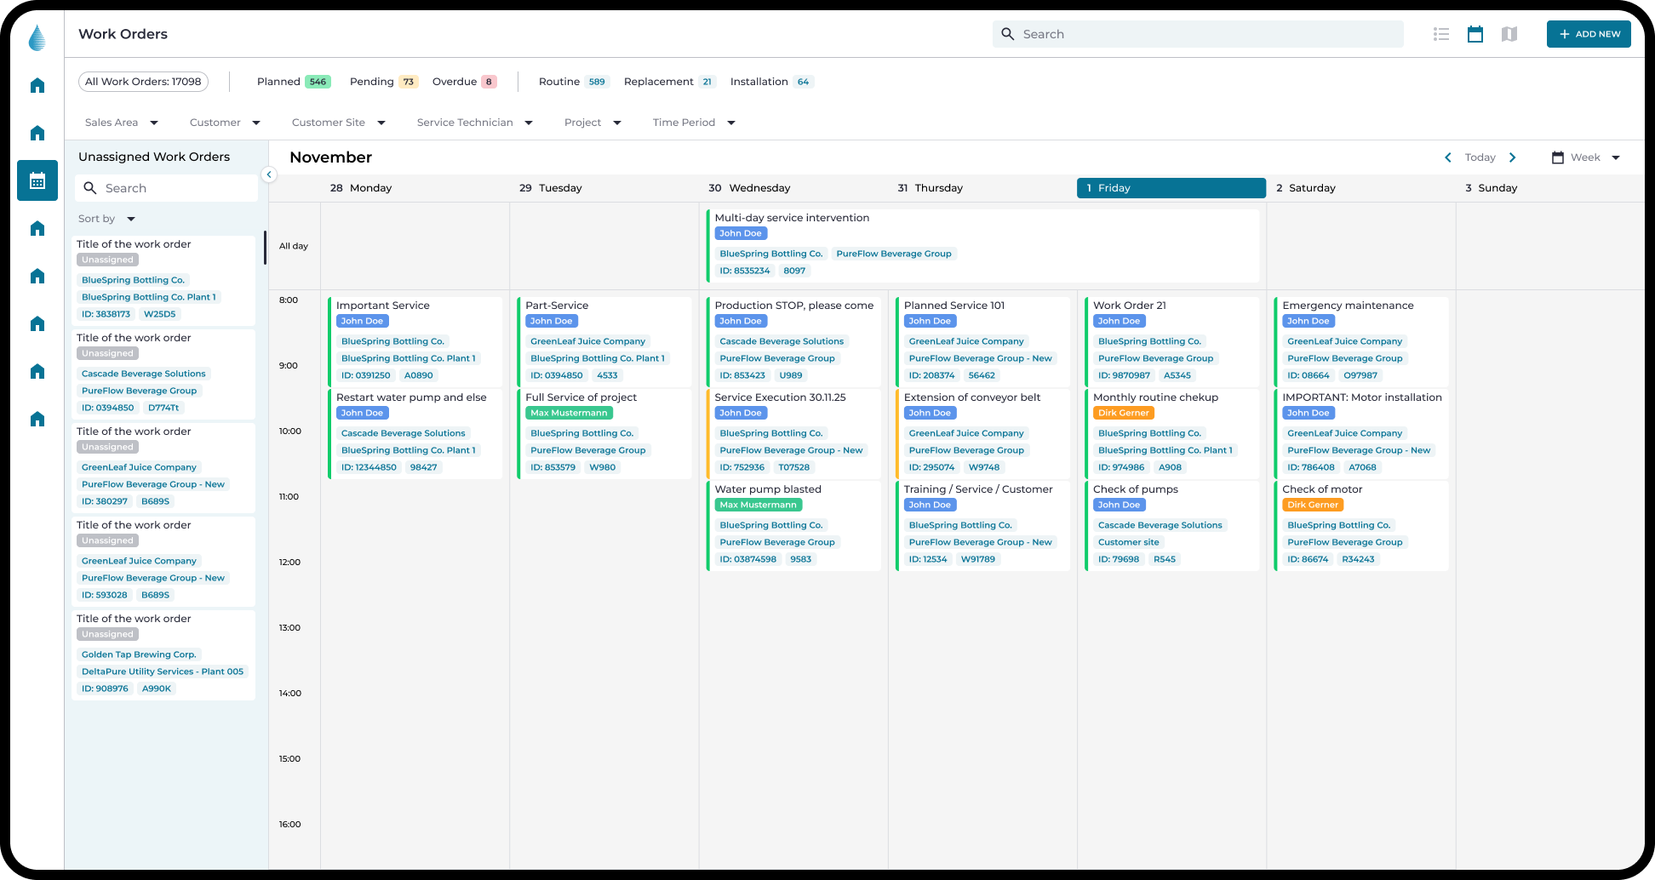Click the ADD NEW button

point(1589,34)
